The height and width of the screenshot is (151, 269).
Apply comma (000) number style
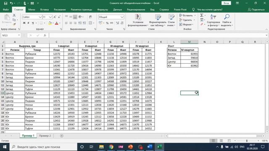pos(111,23)
